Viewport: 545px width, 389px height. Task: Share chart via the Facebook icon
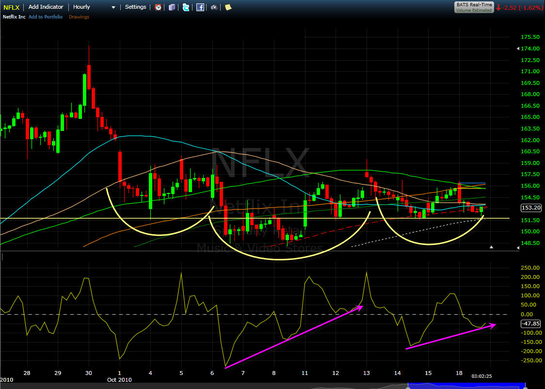point(200,7)
